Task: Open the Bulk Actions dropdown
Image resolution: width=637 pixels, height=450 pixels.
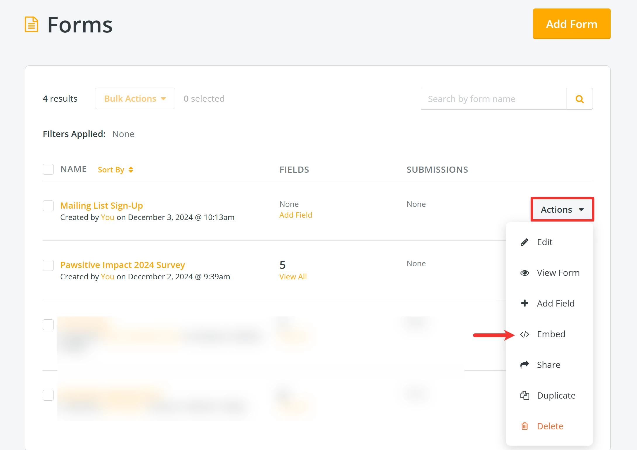Action: pyautogui.click(x=135, y=99)
